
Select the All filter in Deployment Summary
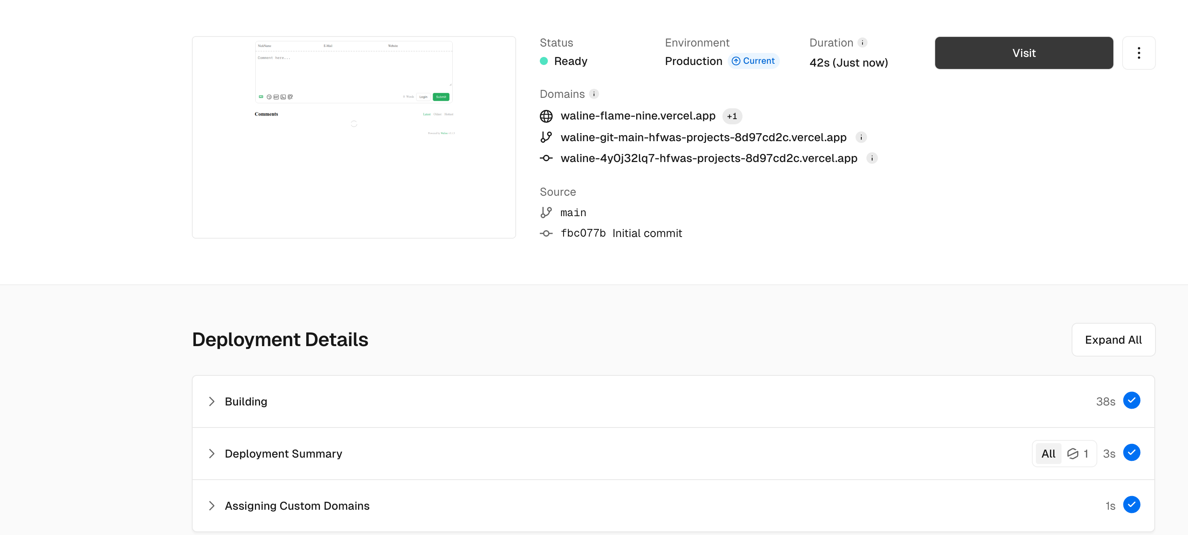1048,454
